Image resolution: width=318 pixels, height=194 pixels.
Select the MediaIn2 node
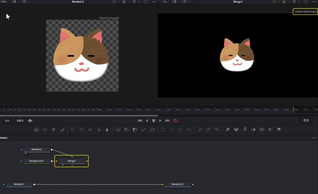[37, 150]
